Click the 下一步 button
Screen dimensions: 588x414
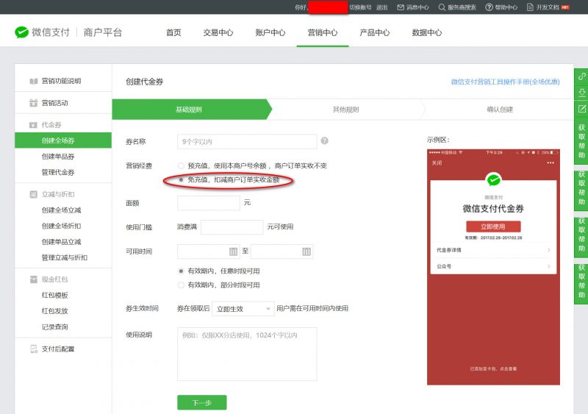tap(201, 403)
